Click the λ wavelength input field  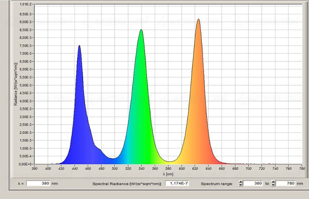coord(39,184)
